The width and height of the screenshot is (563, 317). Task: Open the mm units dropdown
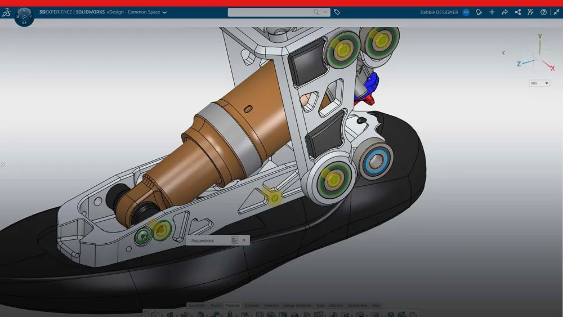point(539,83)
